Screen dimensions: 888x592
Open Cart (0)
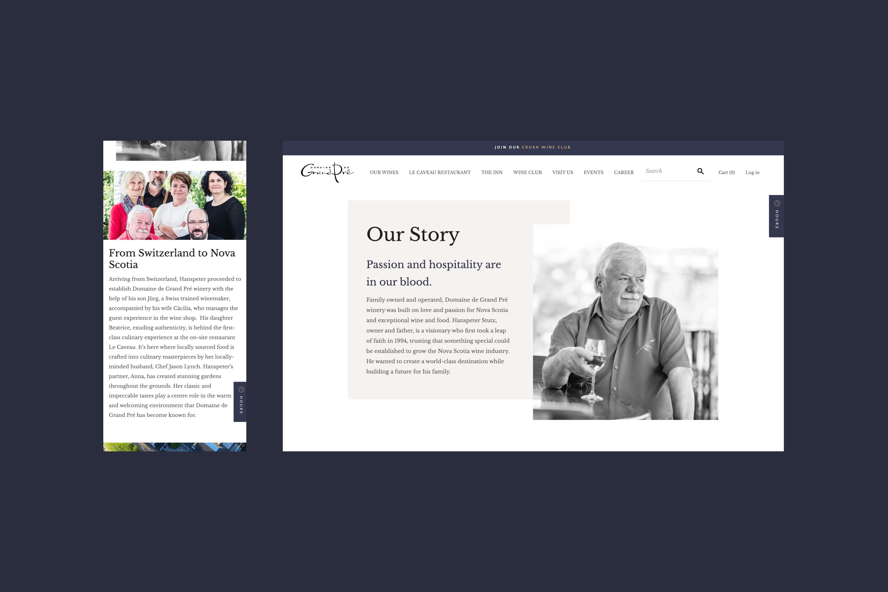tap(726, 173)
